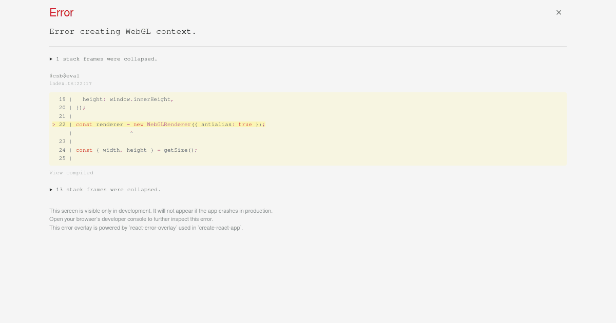Select the "Error creating WebGL context." message
Viewport: 616px width, 323px height.
(123, 31)
